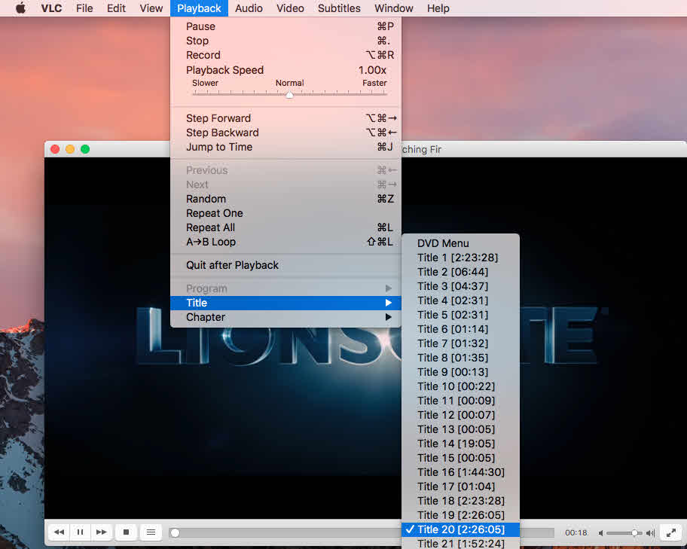This screenshot has width=687, height=549.
Task: Select Title 8 [01:35]
Action: coord(460,358)
